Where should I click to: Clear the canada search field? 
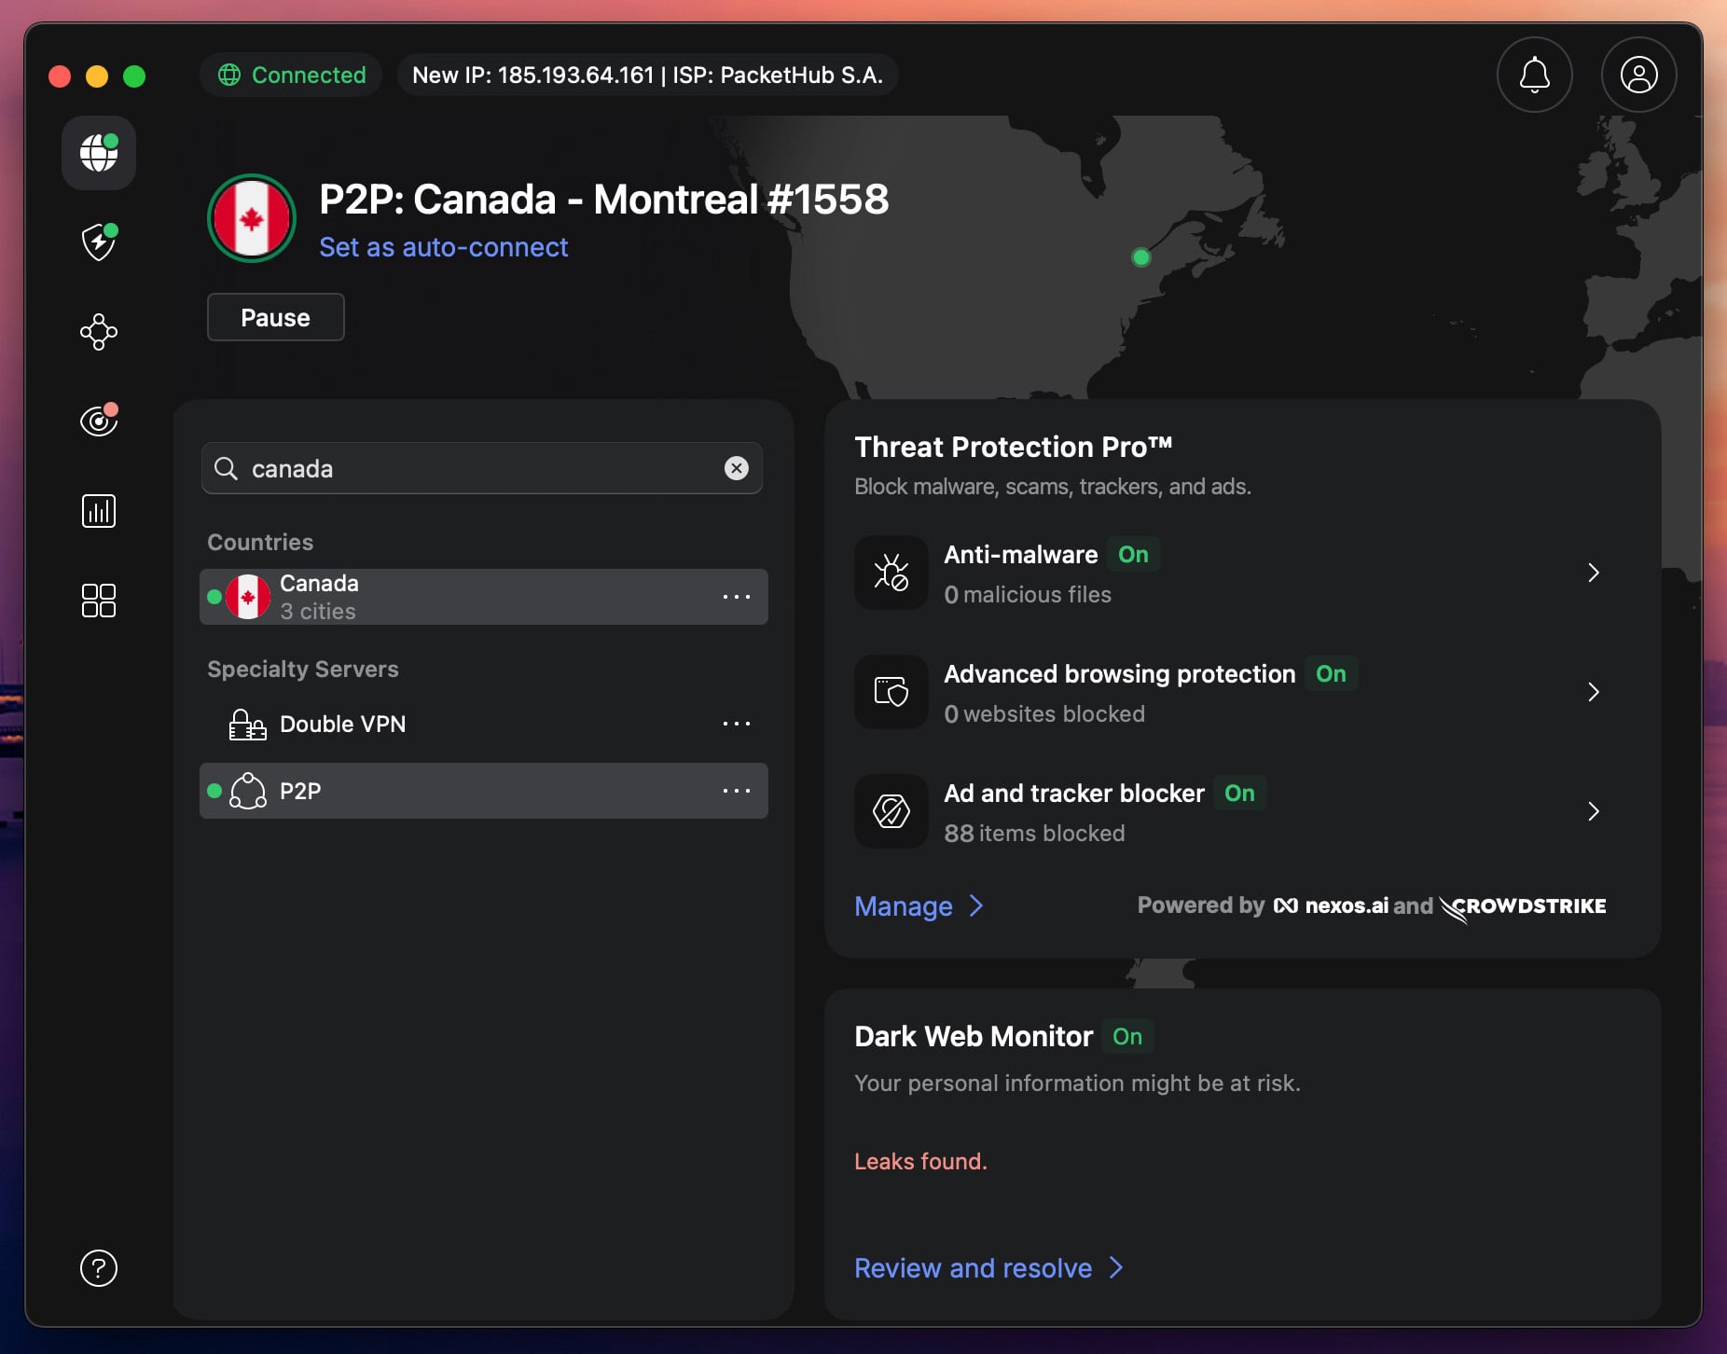pos(737,469)
